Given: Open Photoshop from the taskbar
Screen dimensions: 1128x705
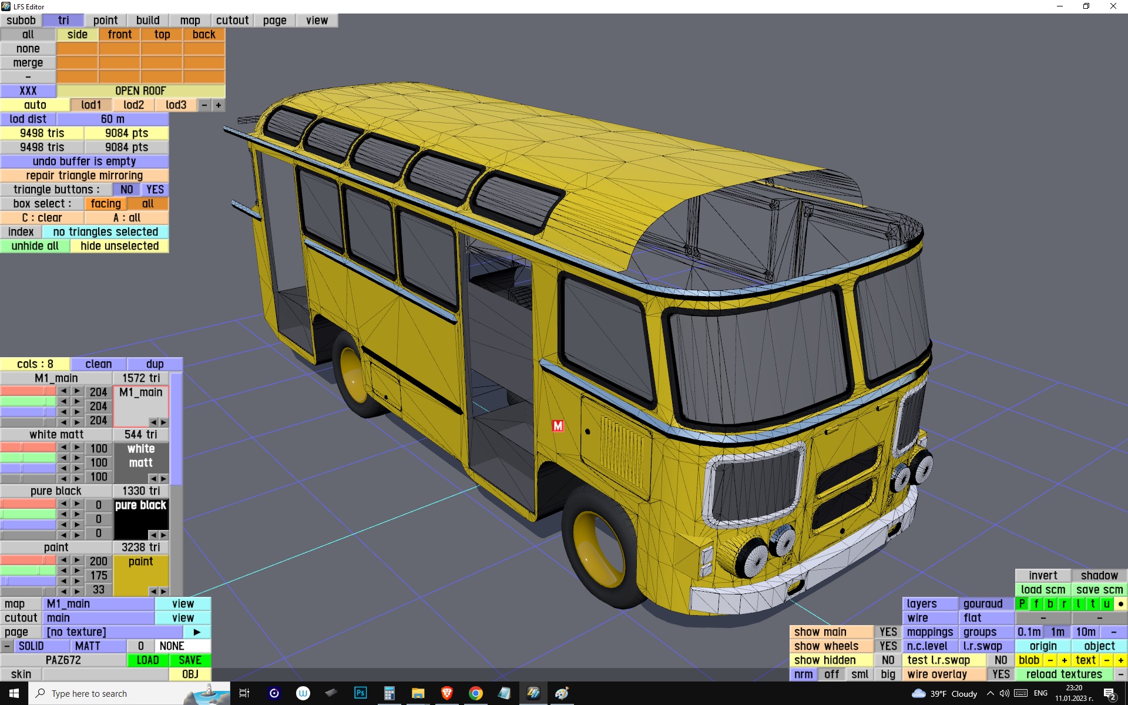Looking at the screenshot, I should pyautogui.click(x=360, y=693).
